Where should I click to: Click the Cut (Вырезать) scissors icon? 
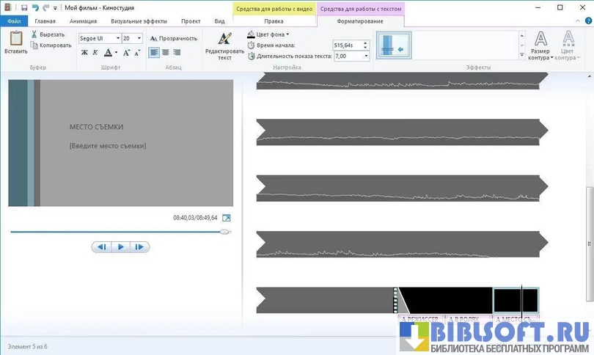pyautogui.click(x=34, y=34)
